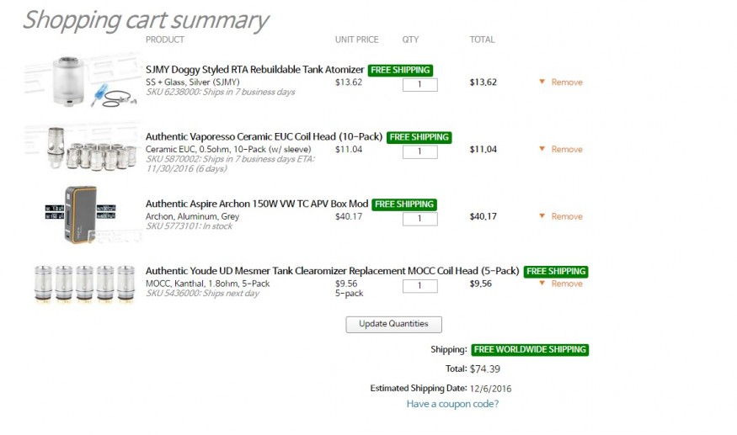
Task: Open the Authentic Vaporesso Ceramic EUC Coil title
Action: point(264,136)
